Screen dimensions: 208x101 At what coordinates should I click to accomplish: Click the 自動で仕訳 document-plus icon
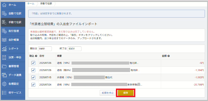click(4, 14)
